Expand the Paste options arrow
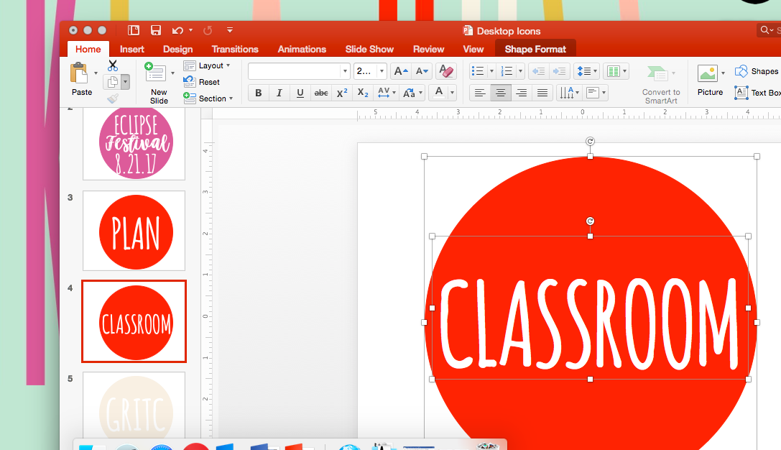Viewport: 781px width, 450px height. pyautogui.click(x=96, y=73)
